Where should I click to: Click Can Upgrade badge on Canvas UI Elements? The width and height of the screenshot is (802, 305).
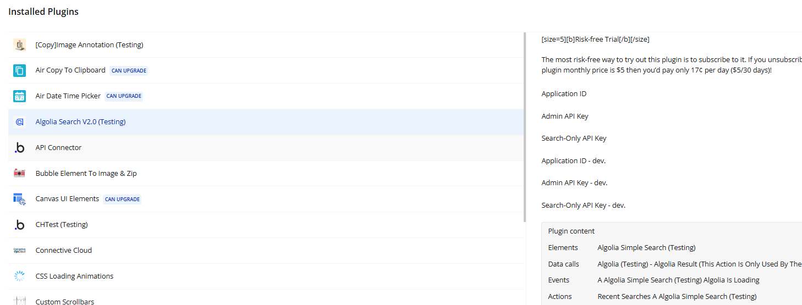point(122,199)
